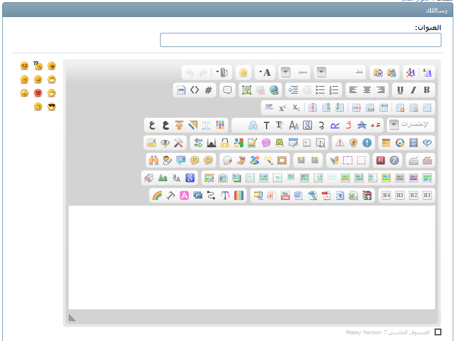Click the H1 heading button

coord(427,196)
